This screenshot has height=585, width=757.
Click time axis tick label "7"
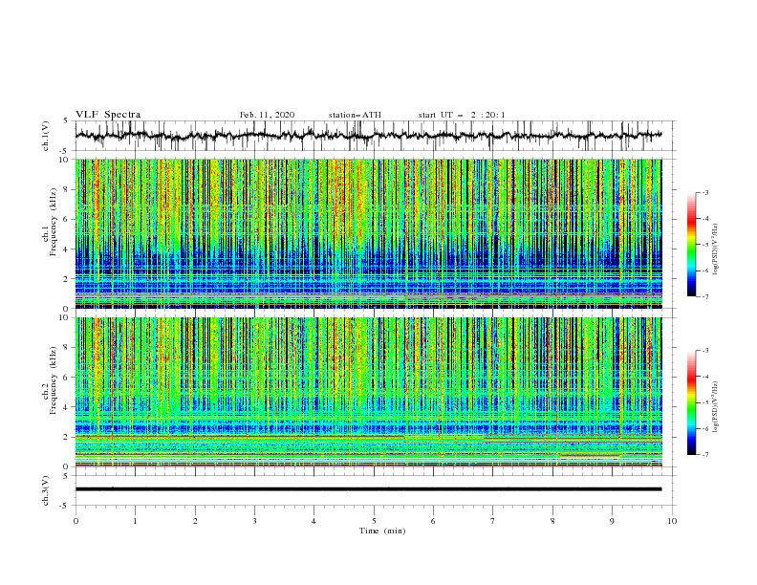coord(493,521)
